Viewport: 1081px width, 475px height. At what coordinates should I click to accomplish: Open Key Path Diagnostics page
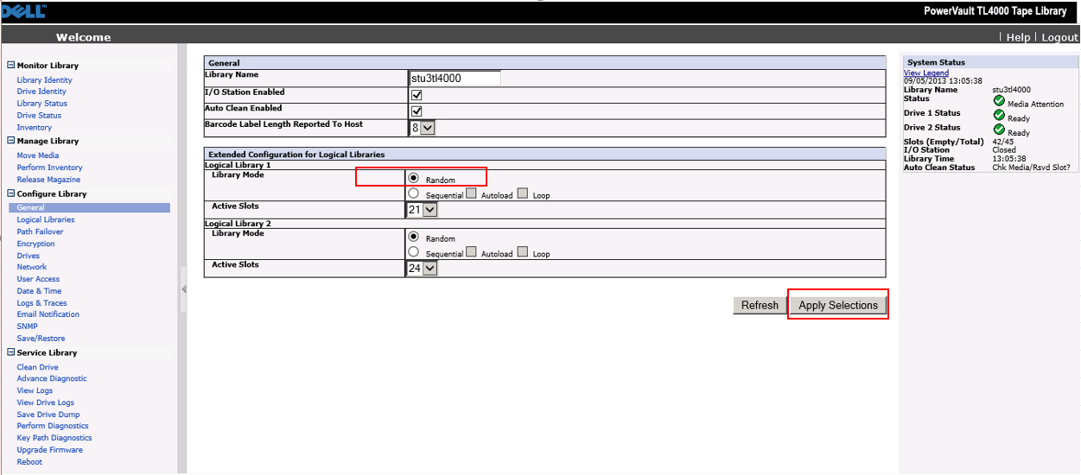pyautogui.click(x=54, y=439)
